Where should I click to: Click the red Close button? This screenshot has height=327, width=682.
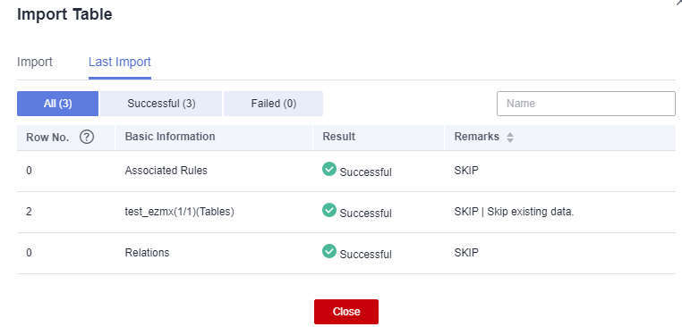[346, 312]
